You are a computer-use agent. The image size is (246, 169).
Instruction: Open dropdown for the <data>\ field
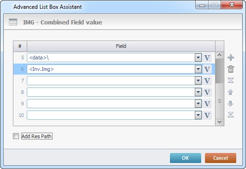point(198,58)
